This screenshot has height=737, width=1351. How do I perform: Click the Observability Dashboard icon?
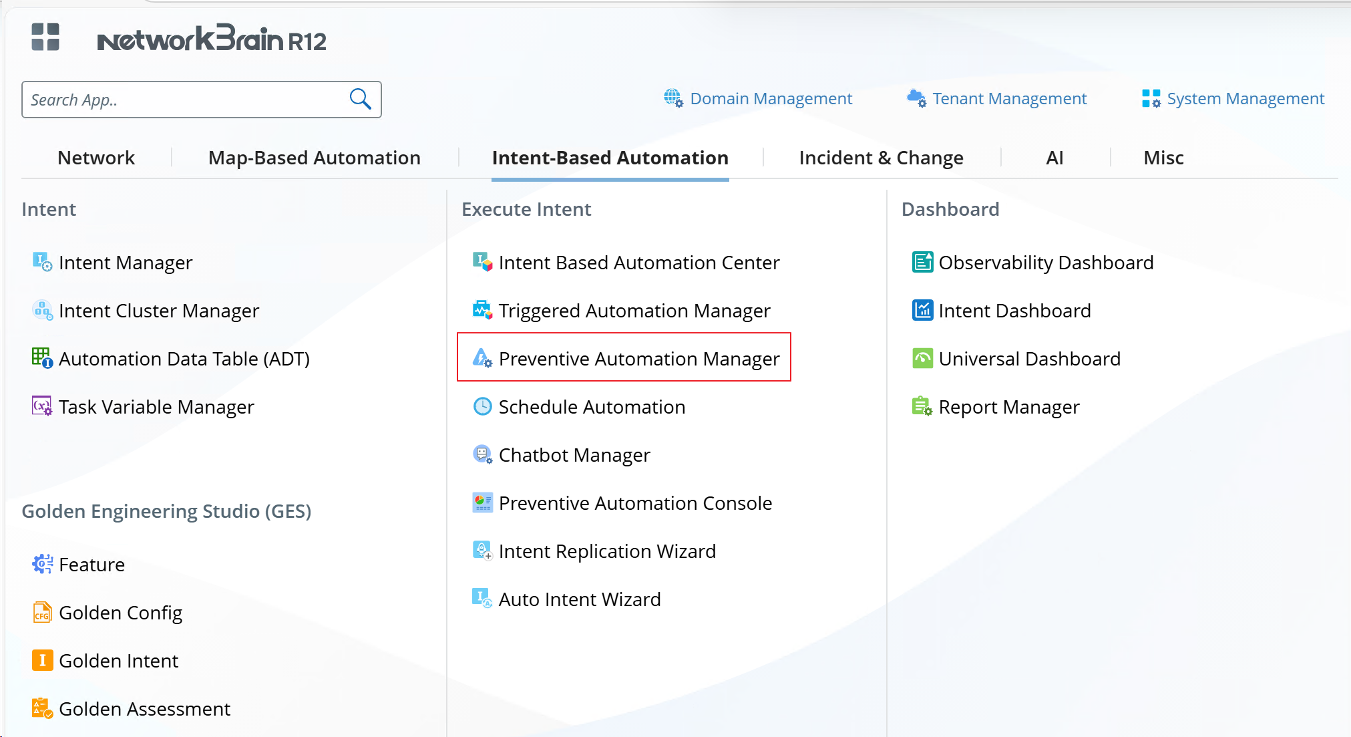[x=922, y=262]
